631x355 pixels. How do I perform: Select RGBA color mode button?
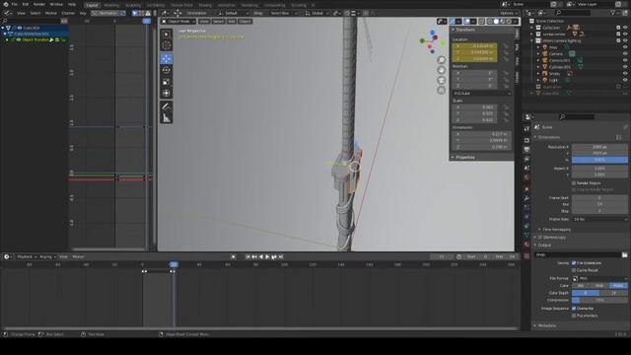618,286
